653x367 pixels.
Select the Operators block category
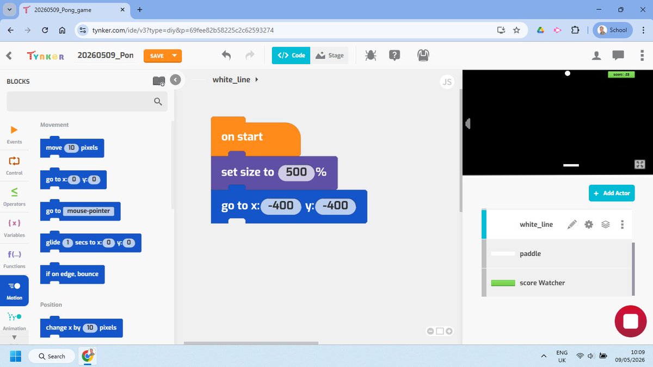point(14,196)
